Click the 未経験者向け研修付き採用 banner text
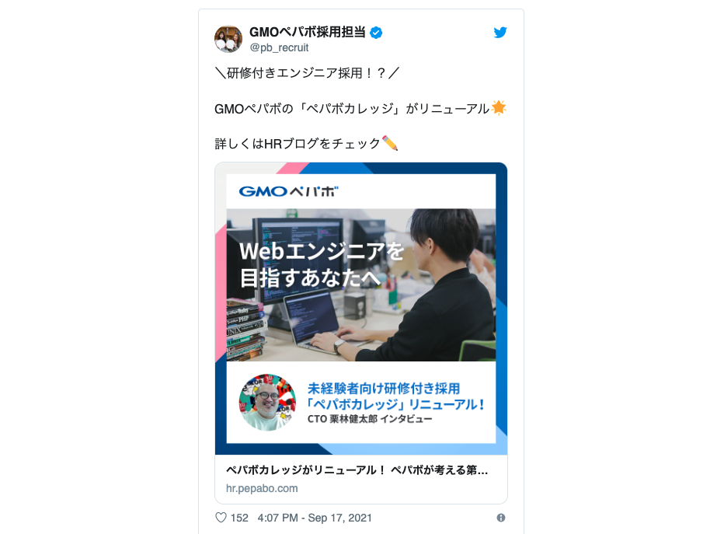724x534 pixels. pos(384,389)
